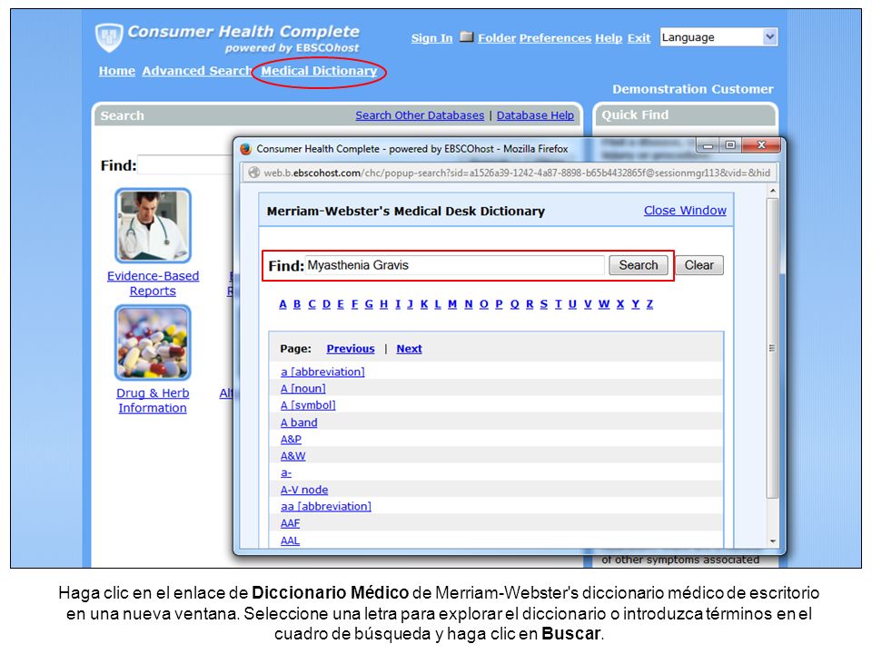This screenshot has width=872, height=654.
Task: Browse dictionary letter B
Action: click(x=297, y=304)
